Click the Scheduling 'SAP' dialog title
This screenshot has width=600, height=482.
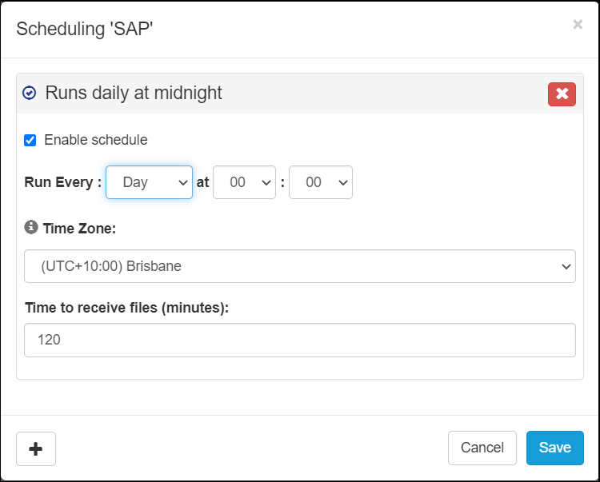(x=85, y=29)
